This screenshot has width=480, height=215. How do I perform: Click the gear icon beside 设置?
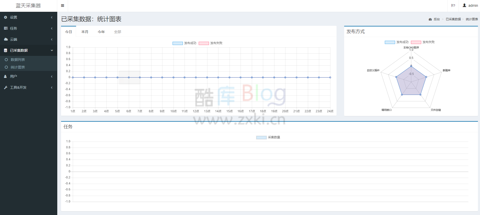[6, 17]
